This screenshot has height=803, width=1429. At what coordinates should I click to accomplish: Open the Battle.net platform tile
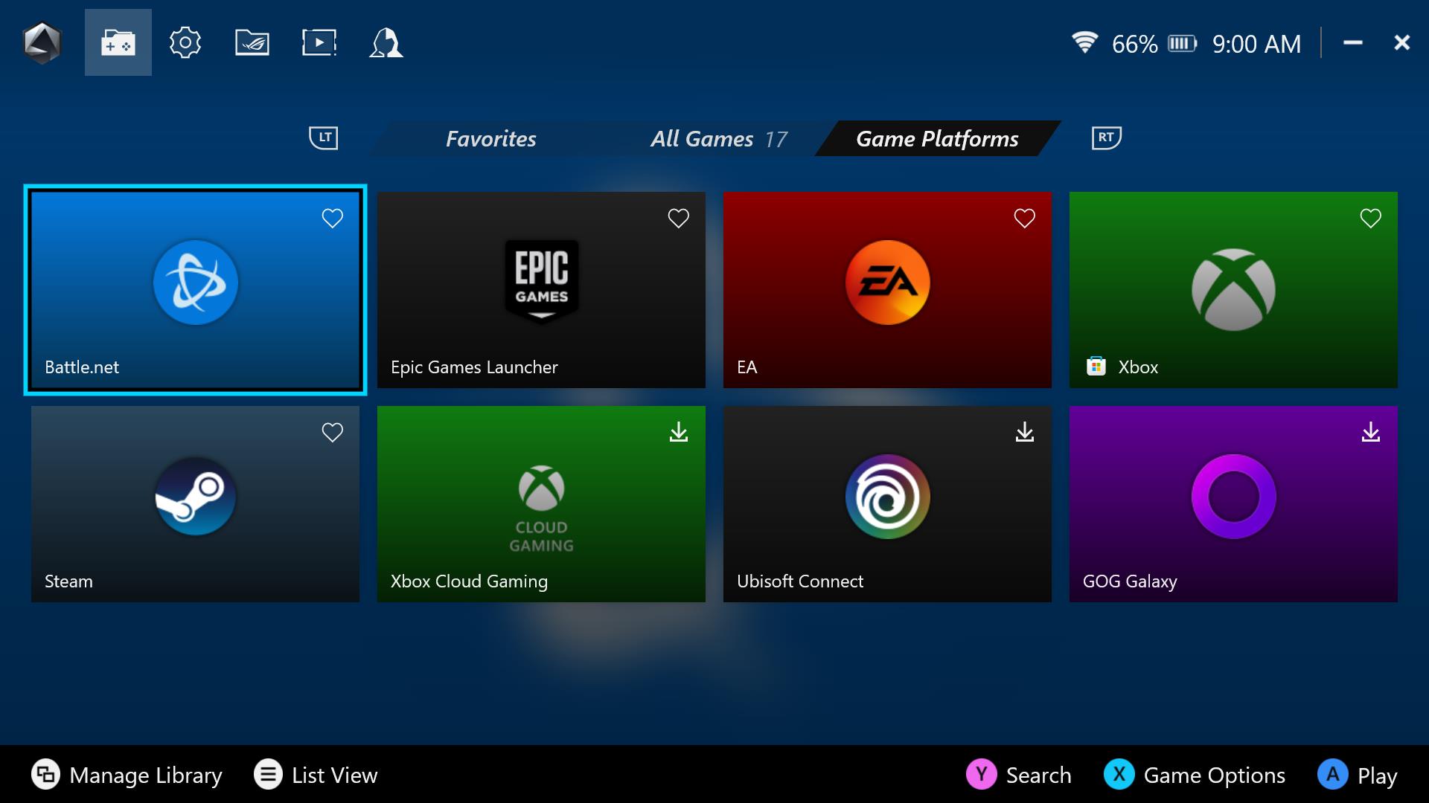point(195,290)
